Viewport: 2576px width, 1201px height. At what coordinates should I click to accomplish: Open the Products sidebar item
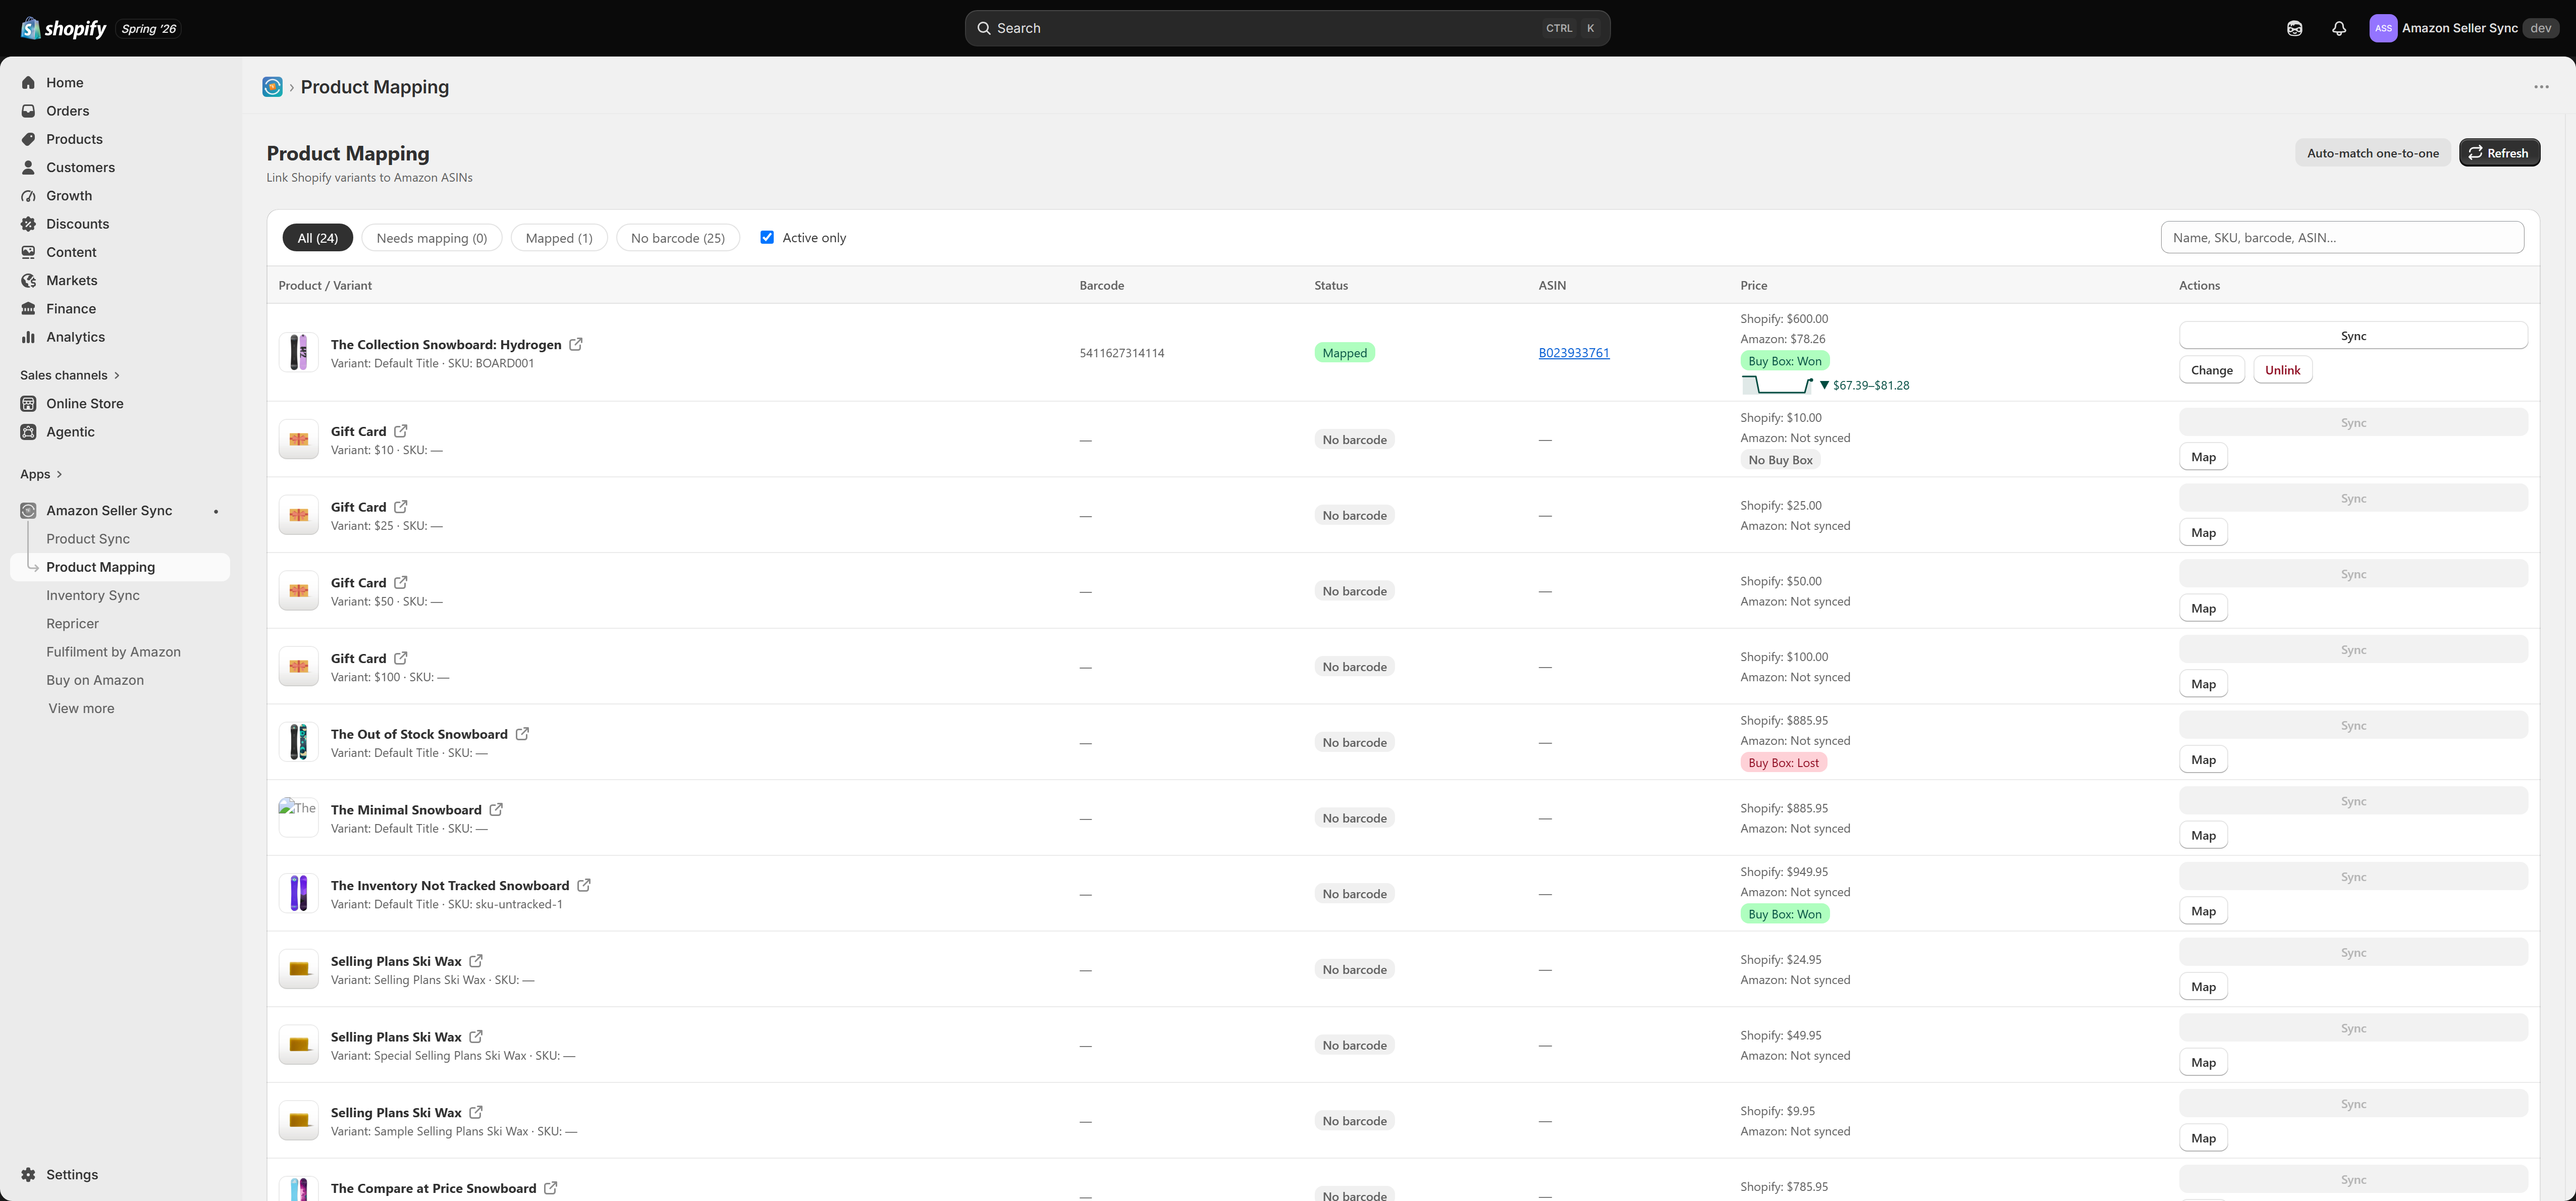click(74, 139)
